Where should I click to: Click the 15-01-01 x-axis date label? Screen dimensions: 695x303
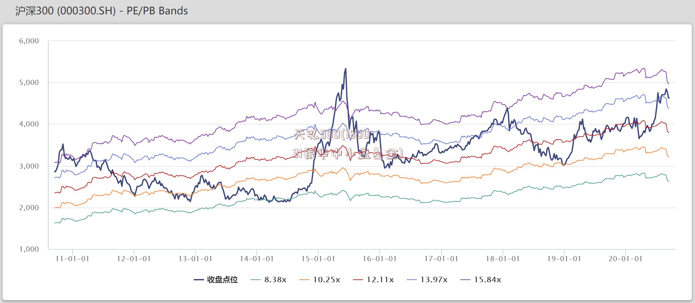(x=318, y=259)
